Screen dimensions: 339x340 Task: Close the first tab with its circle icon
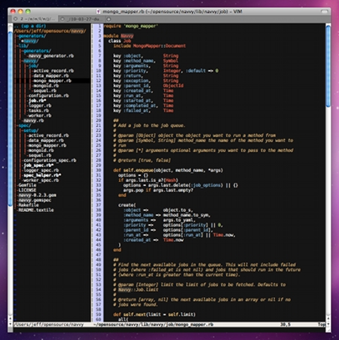tap(16, 19)
